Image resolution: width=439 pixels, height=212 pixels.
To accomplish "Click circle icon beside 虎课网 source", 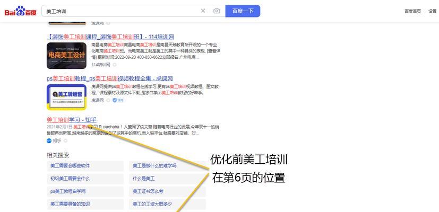I will [108, 100].
